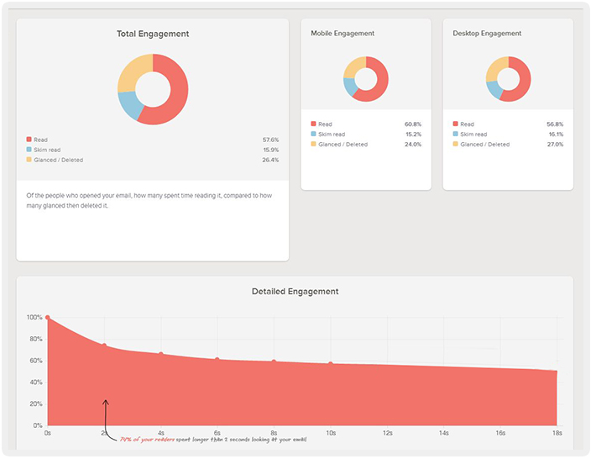Click blue Skim read segment in Total Engagement donut
Viewport: 591px width, 459px height.
130,105
